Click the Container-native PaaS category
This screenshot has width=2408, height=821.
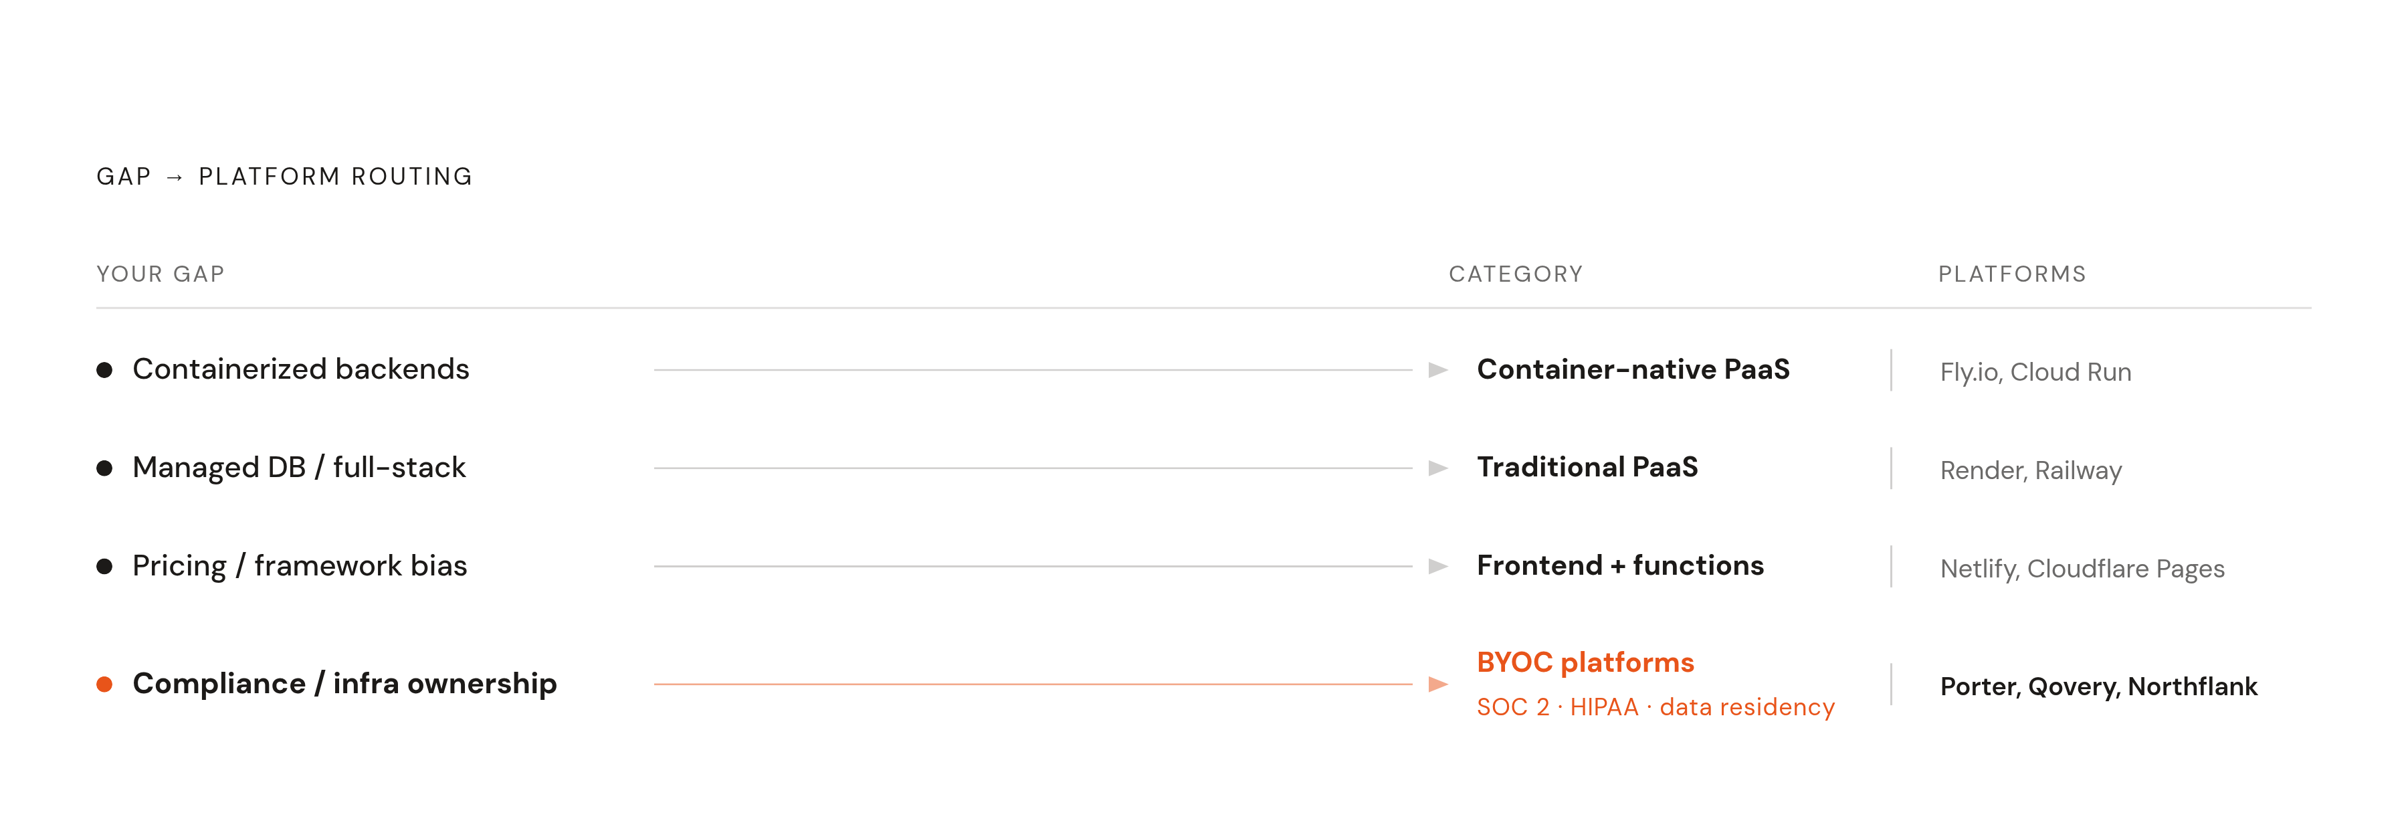tap(1633, 369)
